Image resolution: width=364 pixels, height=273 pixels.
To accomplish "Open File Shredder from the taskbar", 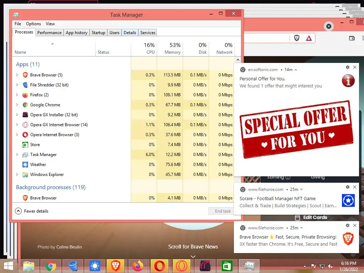I will coord(73,266).
